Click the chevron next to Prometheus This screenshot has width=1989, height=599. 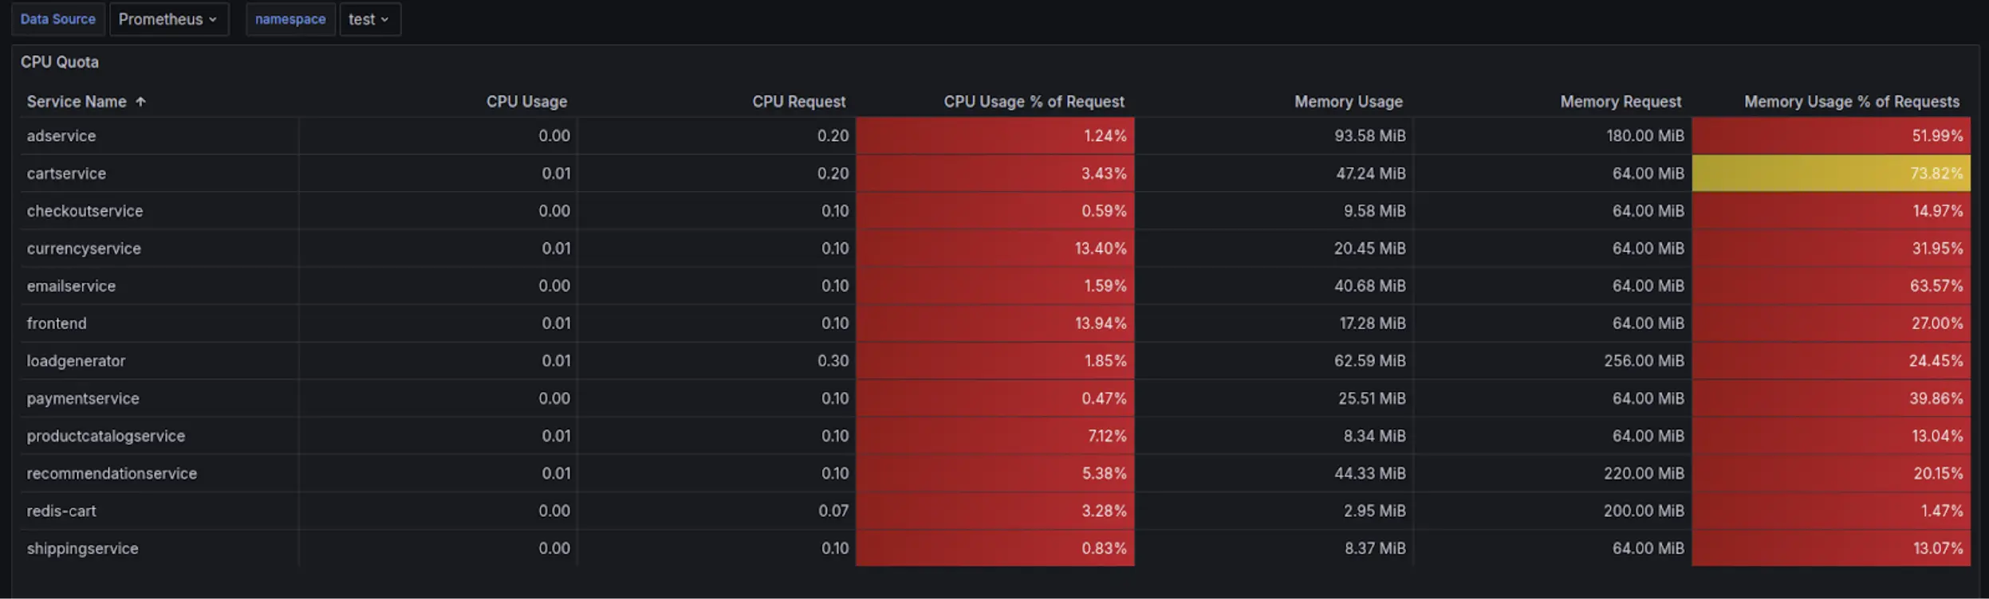212,19
